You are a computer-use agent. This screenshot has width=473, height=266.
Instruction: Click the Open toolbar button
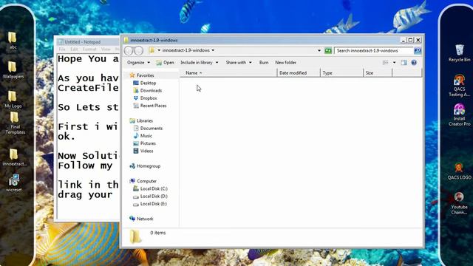[166, 62]
